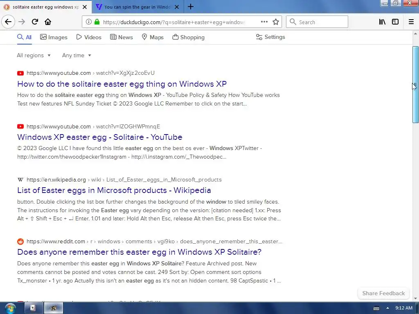The width and height of the screenshot is (419, 314).
Task: Toggle the sidebar view icon
Action: point(395,22)
